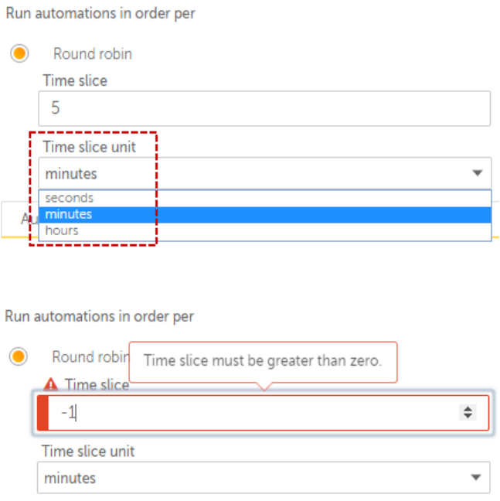The width and height of the screenshot is (500, 501).
Task: Click the red error bar in the -1 field
Action: click(43, 413)
